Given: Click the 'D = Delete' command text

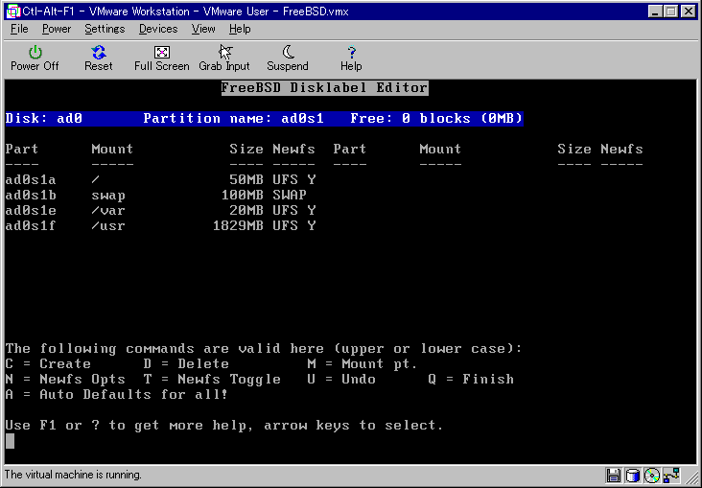Looking at the screenshot, I should pyautogui.click(x=186, y=364).
